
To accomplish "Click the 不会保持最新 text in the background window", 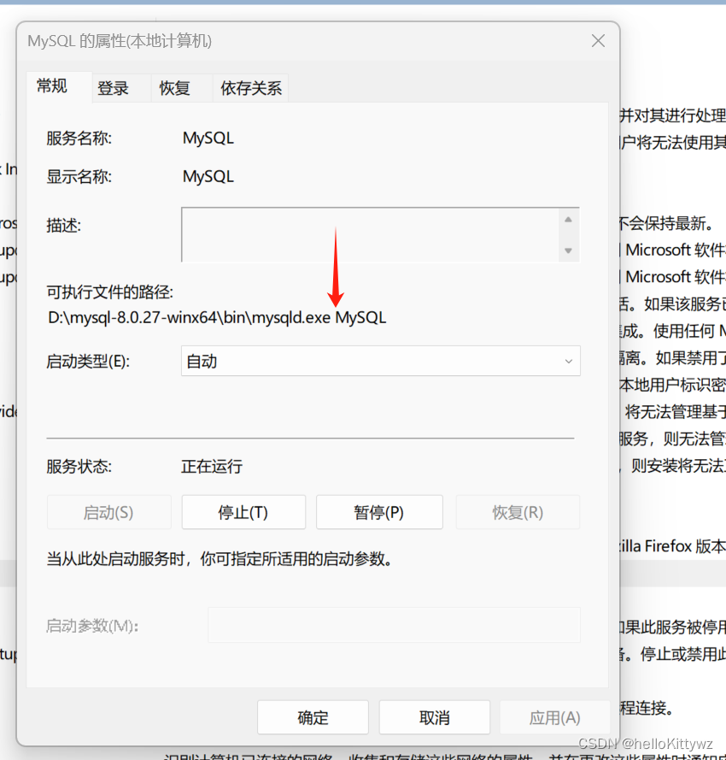I will tap(666, 223).
